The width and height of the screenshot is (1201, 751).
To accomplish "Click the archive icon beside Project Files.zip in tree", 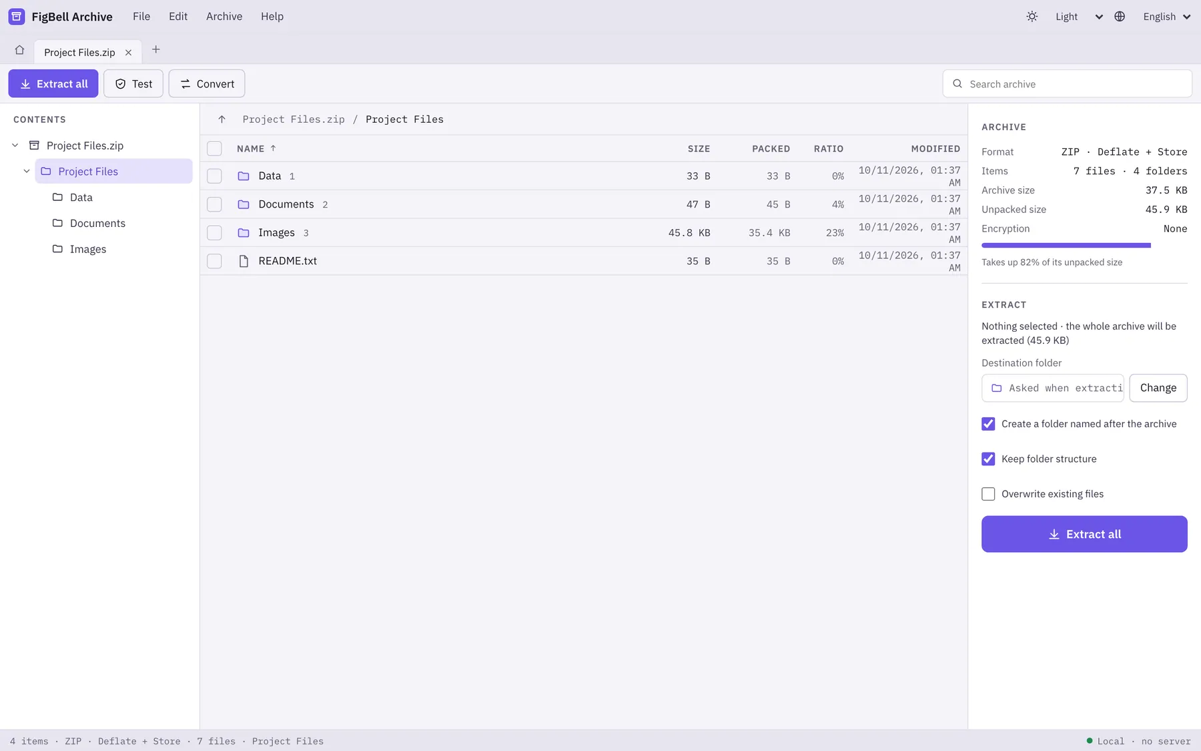I will (x=34, y=146).
